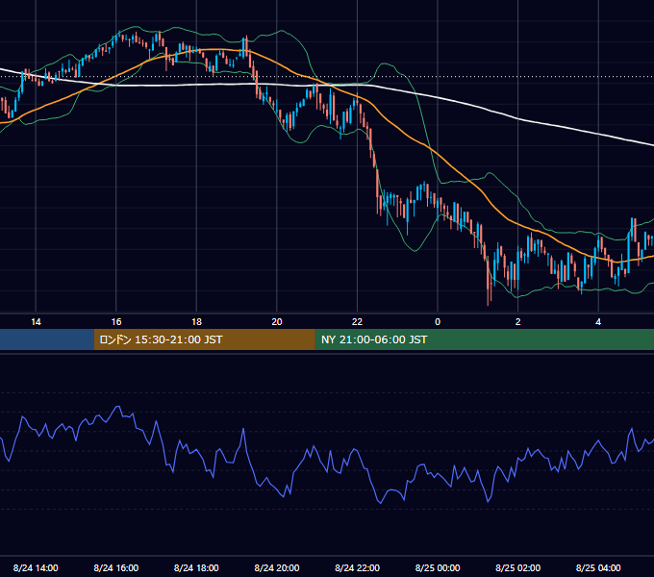654x577 pixels.
Task: Select the 8/24 18:00 date label
Action: pos(196,567)
